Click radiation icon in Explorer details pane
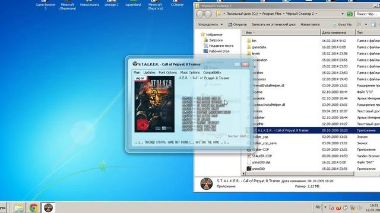 point(207,184)
